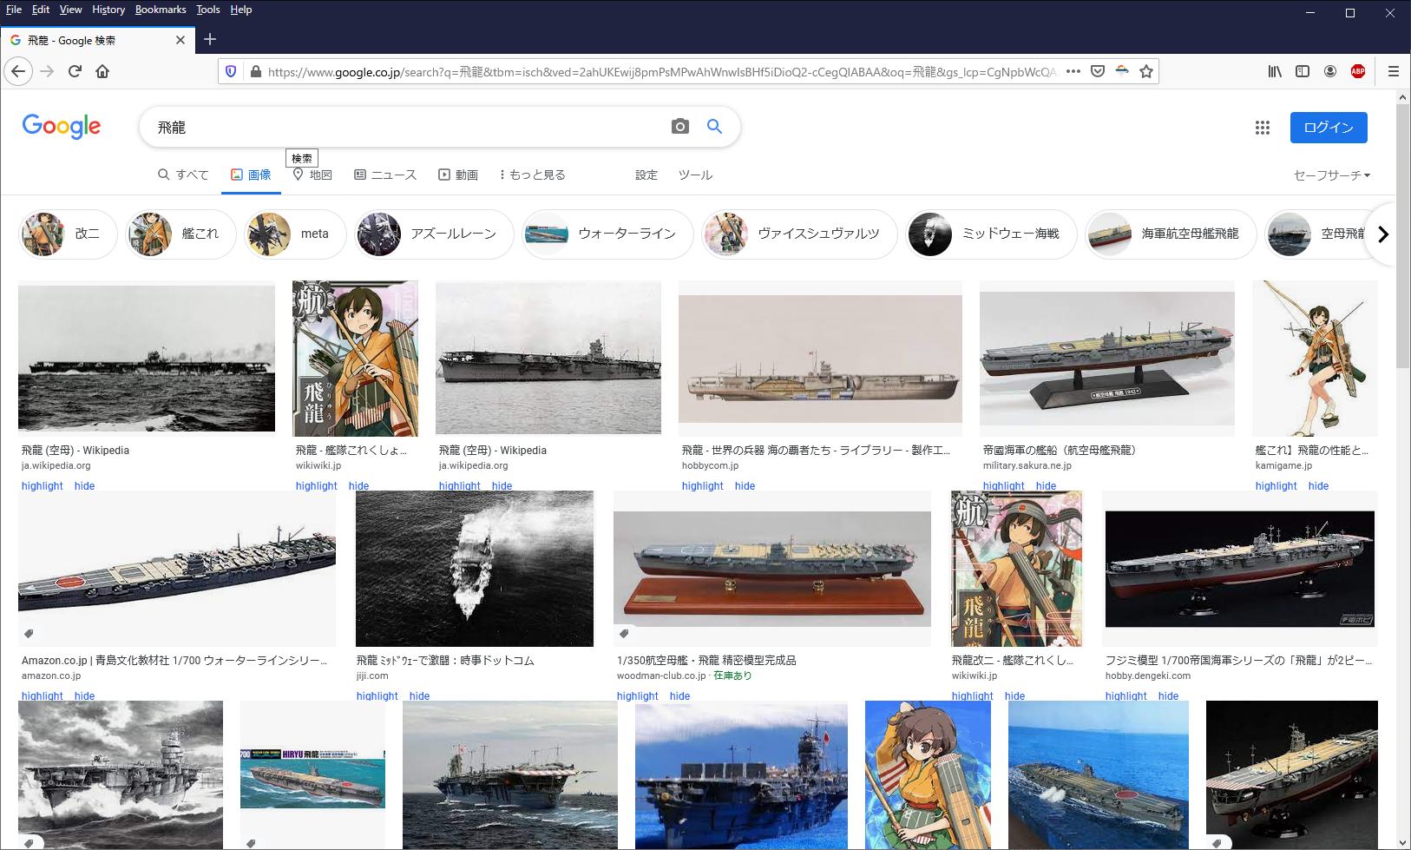
Task: Click the ログイン button
Action: pos(1329,128)
